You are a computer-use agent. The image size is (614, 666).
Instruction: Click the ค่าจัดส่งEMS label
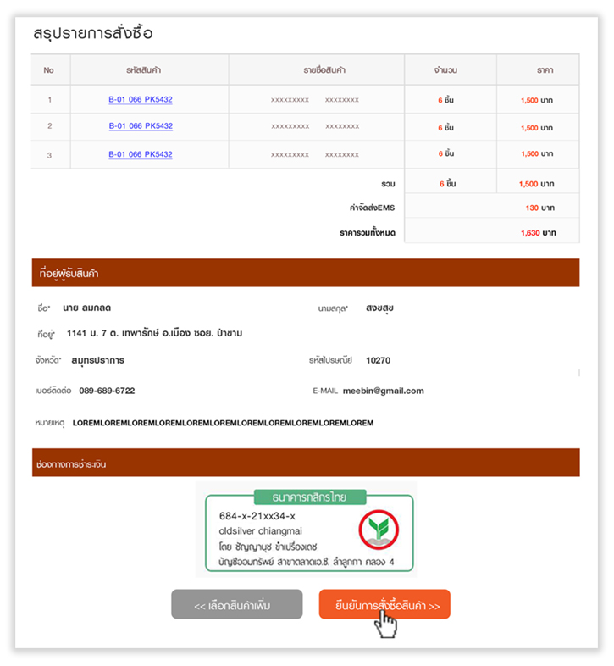click(x=372, y=208)
